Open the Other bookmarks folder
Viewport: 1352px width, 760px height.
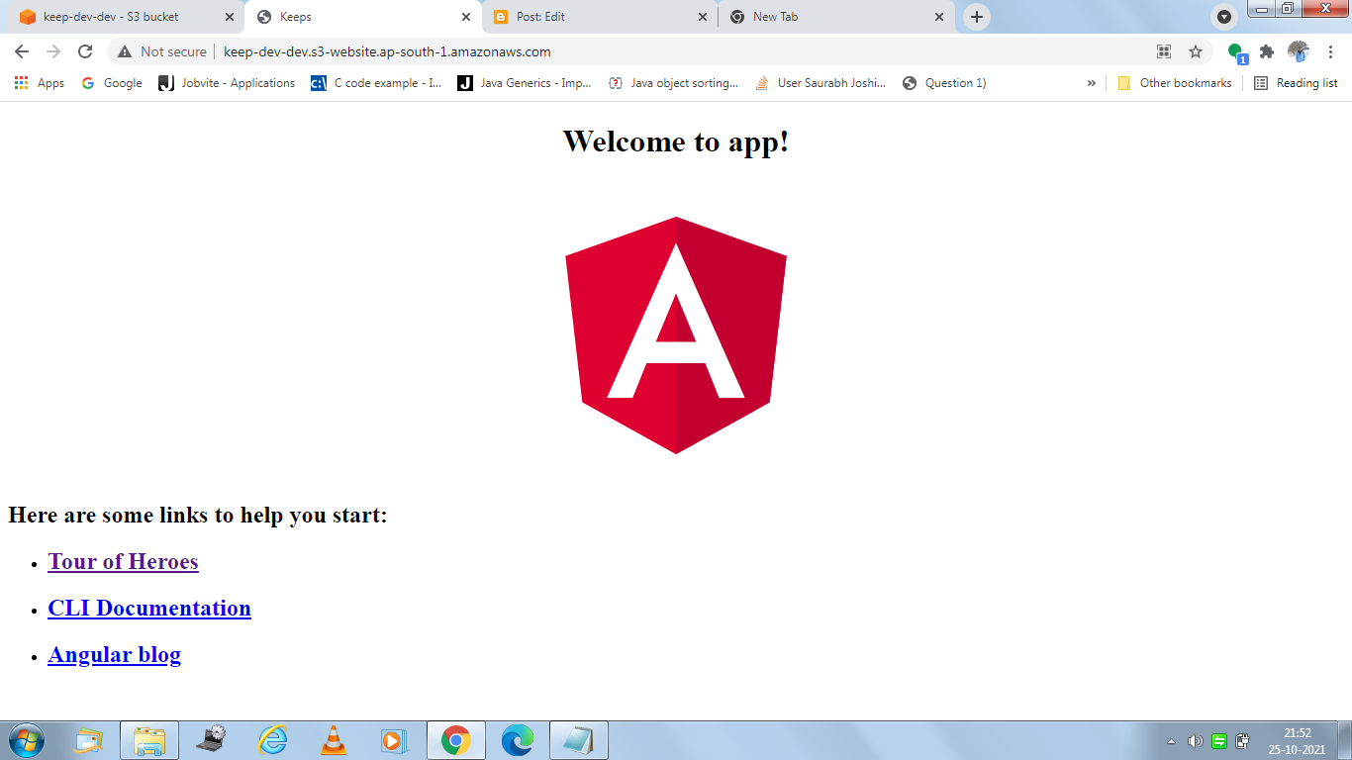coord(1174,83)
